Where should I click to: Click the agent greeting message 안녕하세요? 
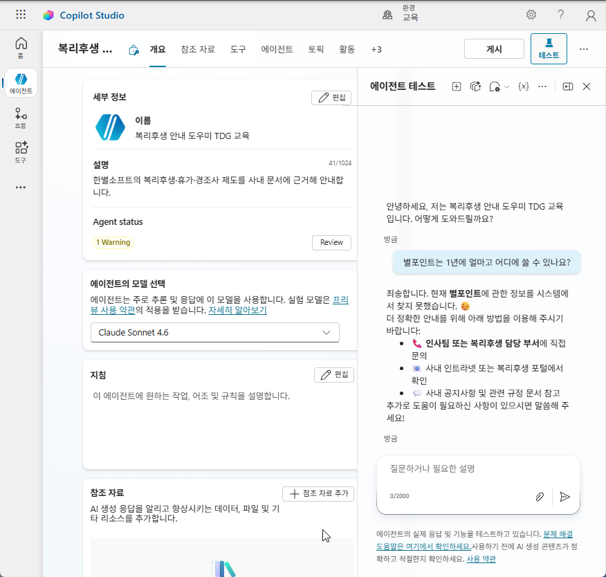[x=475, y=212]
